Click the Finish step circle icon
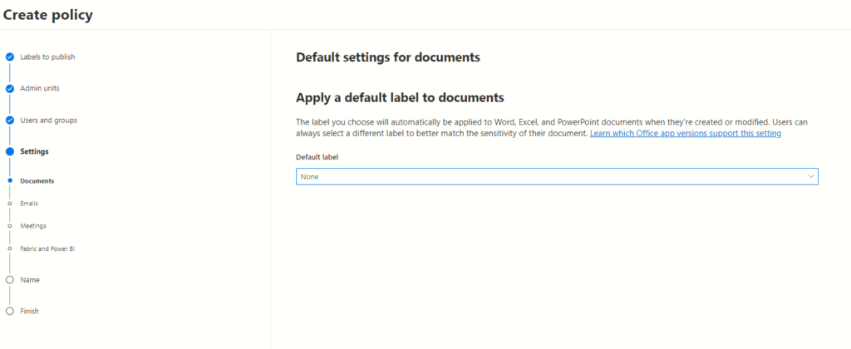This screenshot has height=349, width=851. coord(10,312)
